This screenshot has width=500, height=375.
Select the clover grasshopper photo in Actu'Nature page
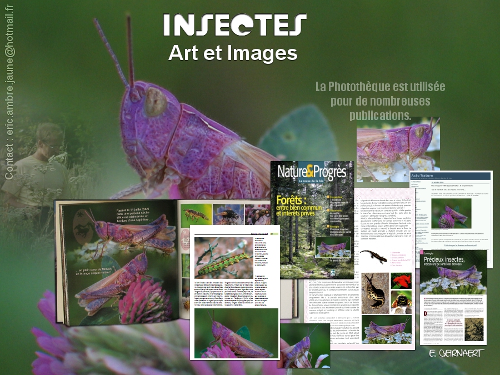451,213
